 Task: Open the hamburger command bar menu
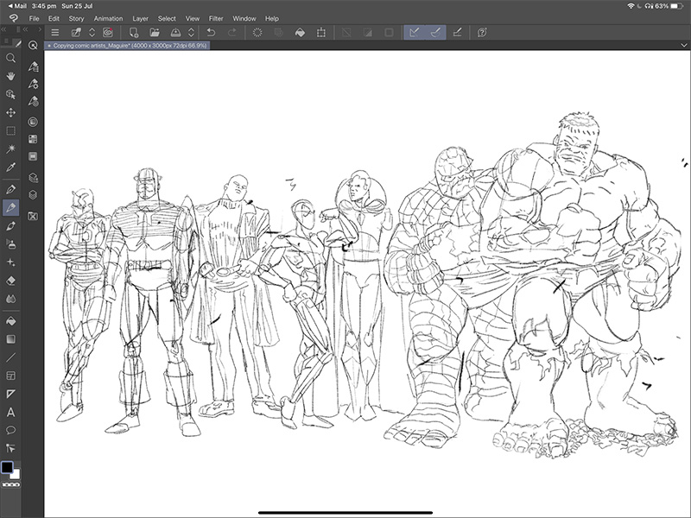point(55,32)
